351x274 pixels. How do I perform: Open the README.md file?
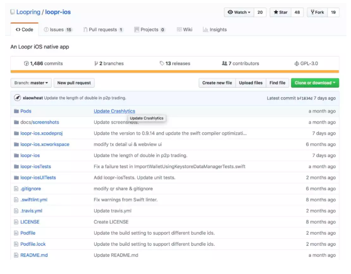click(x=34, y=255)
